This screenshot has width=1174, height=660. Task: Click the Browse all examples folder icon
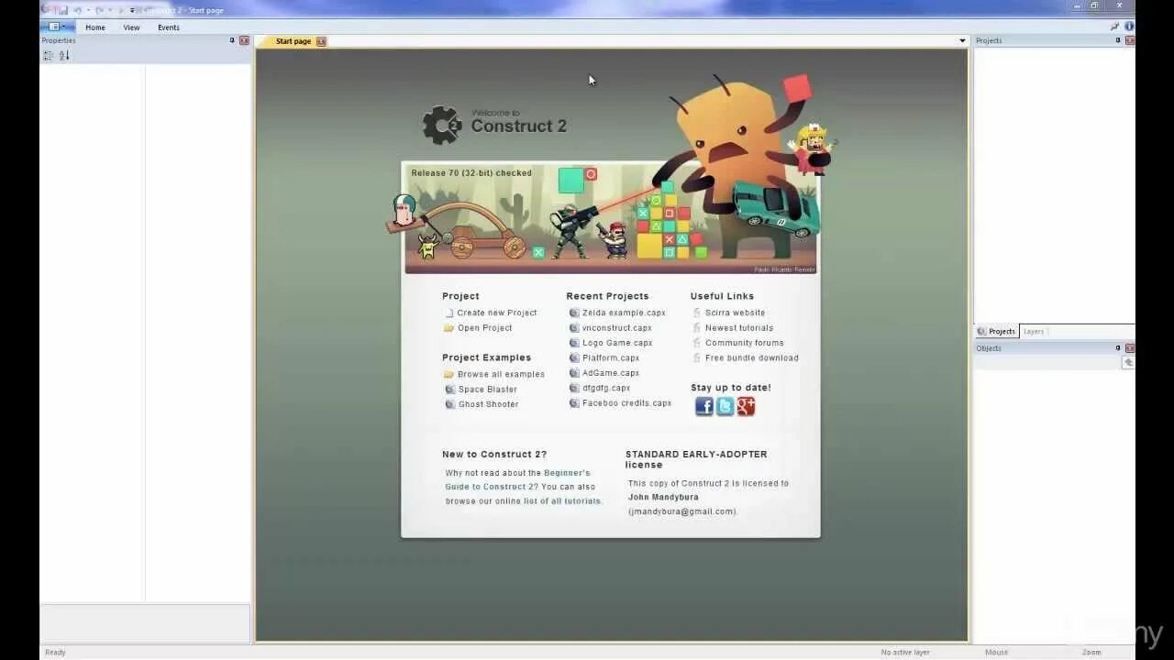pos(449,375)
